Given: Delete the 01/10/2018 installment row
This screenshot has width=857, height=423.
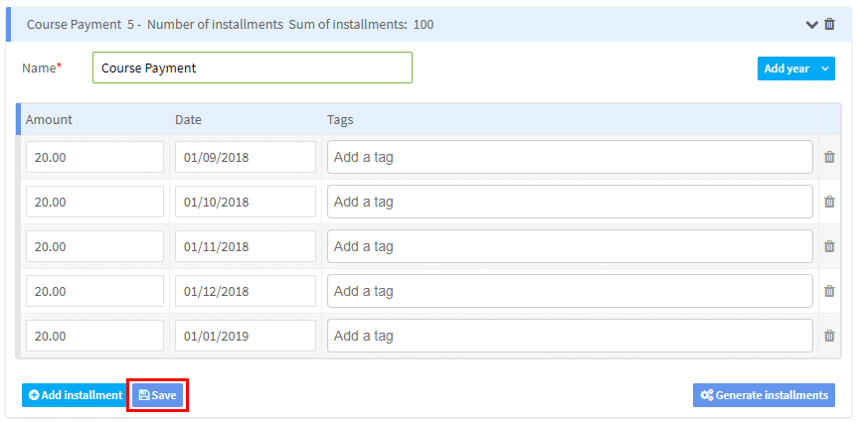Looking at the screenshot, I should point(829,202).
